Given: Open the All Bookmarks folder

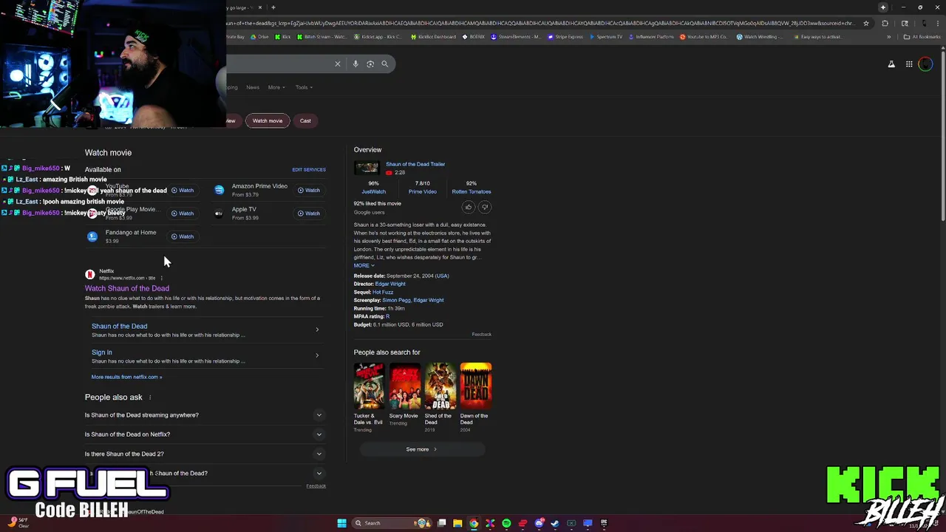Looking at the screenshot, I should pyautogui.click(x=922, y=37).
